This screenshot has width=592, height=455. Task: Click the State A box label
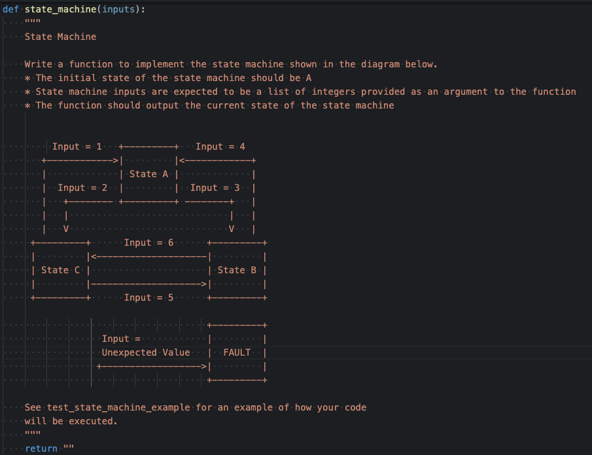pyautogui.click(x=149, y=174)
